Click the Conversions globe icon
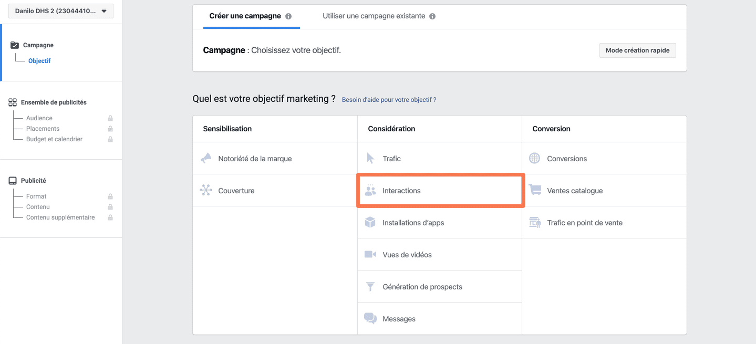Viewport: 756px width, 344px height. (x=535, y=159)
